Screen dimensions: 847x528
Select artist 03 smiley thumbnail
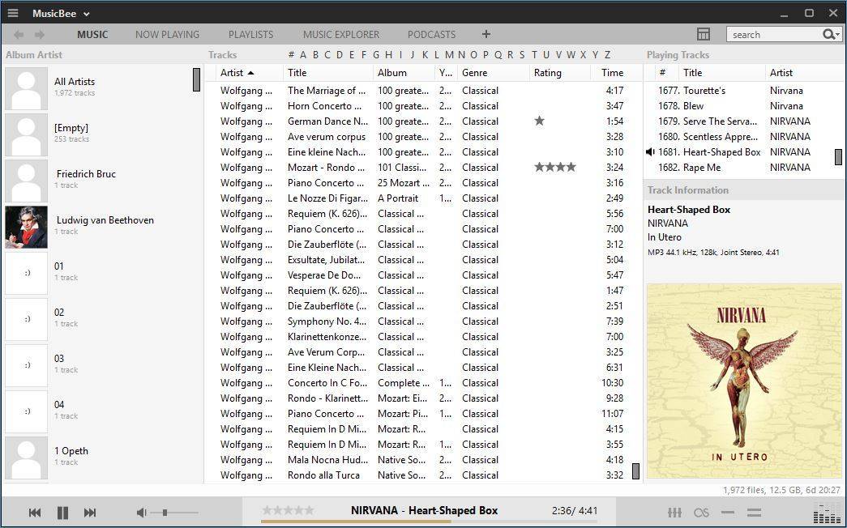point(27,365)
